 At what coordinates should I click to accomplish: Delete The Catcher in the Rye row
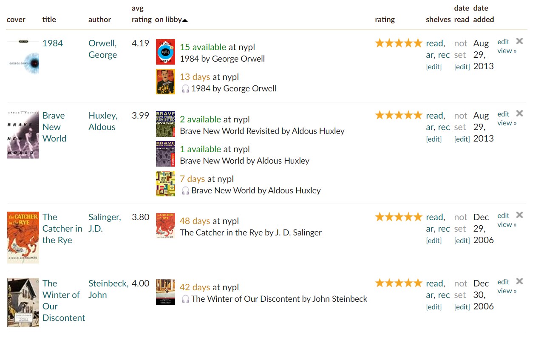coord(519,215)
